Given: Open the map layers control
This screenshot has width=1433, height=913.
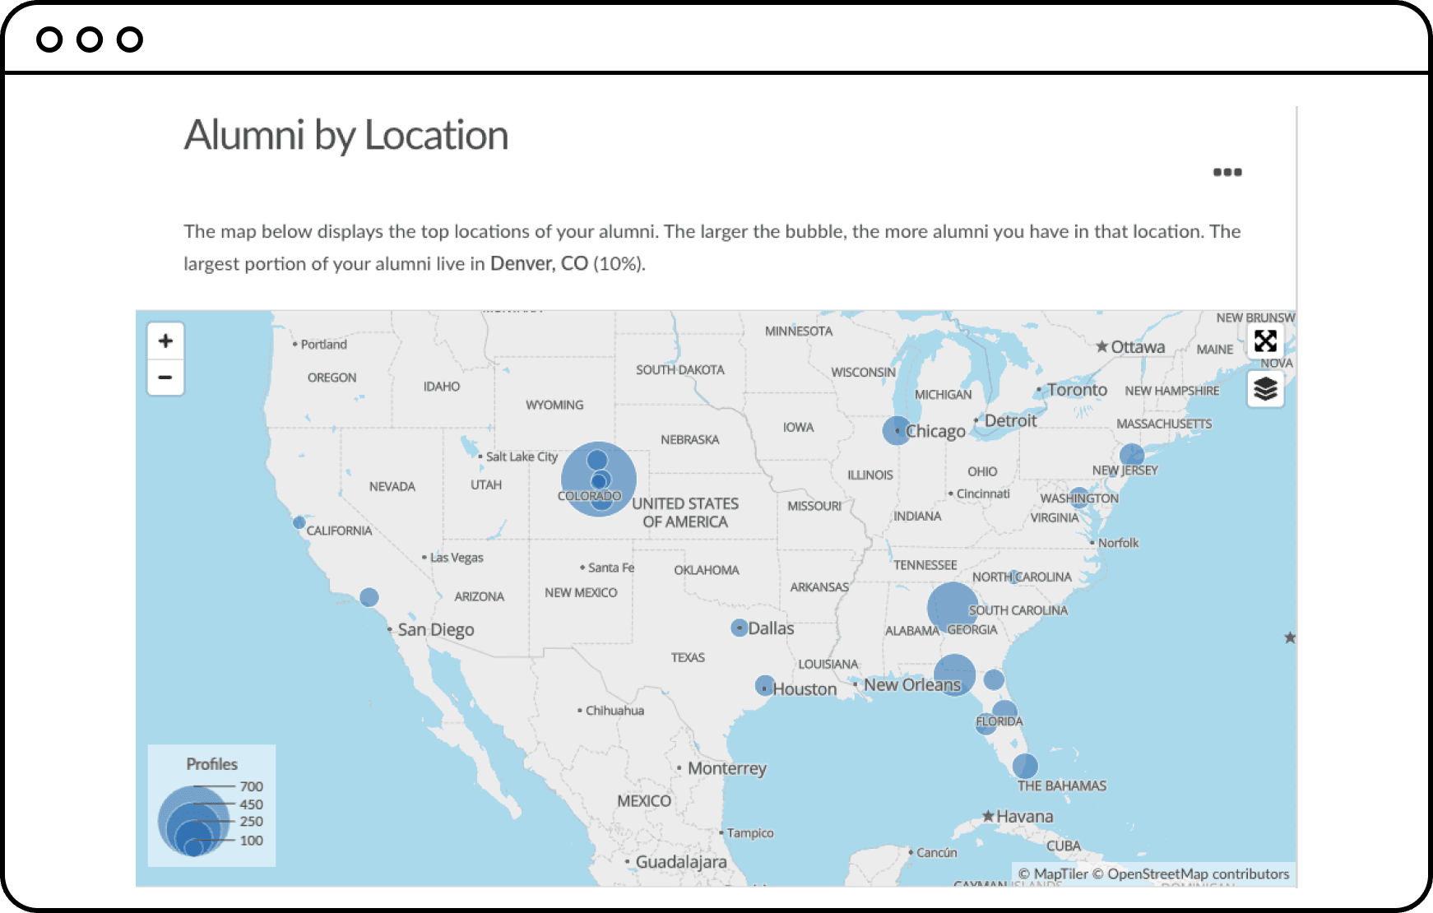Looking at the screenshot, I should pos(1265,388).
